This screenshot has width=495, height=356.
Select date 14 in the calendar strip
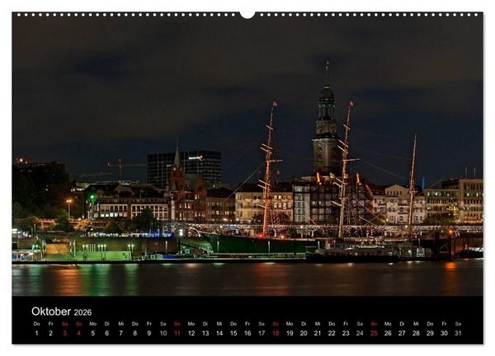(219, 333)
